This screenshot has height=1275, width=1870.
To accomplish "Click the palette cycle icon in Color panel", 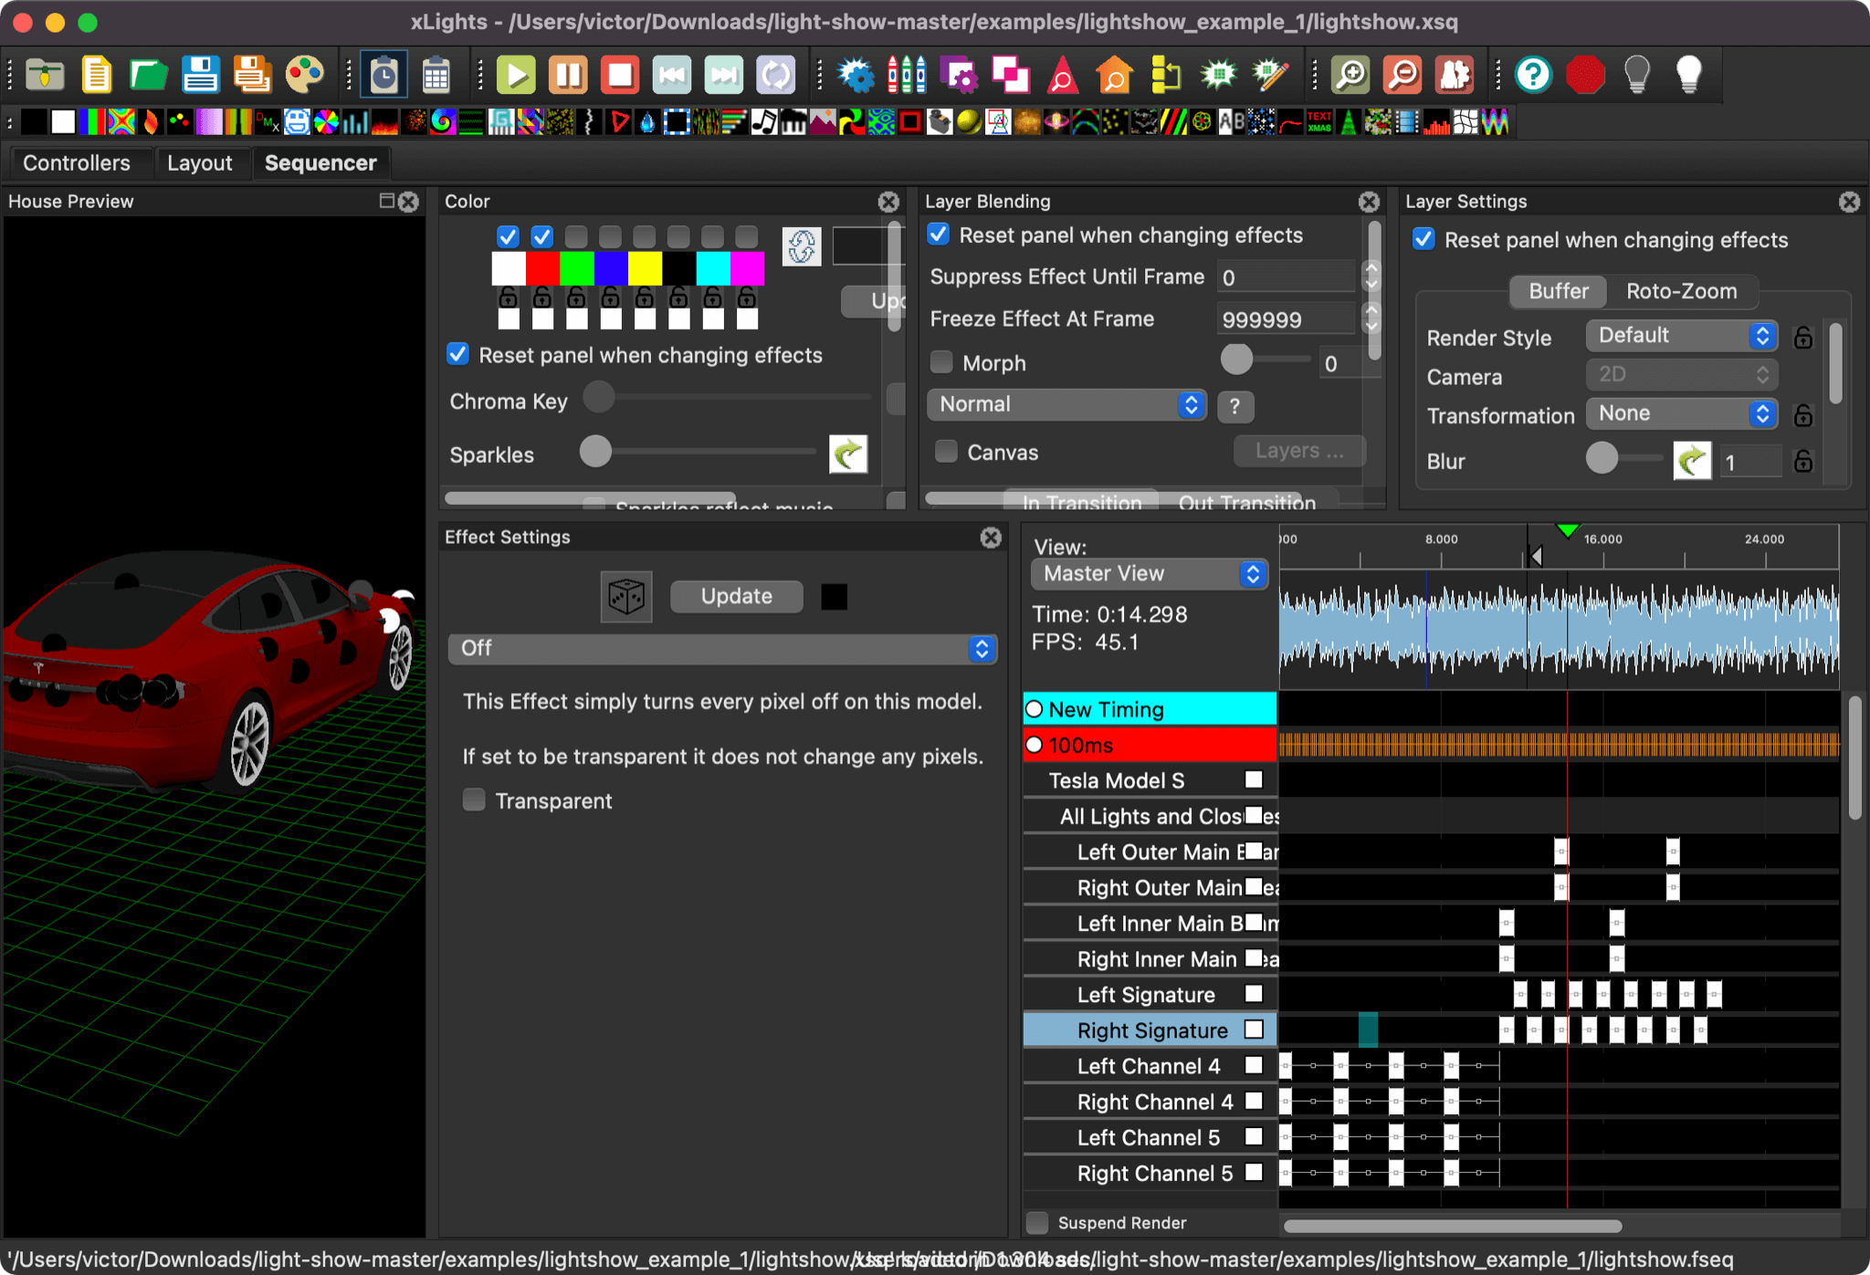I will (802, 246).
